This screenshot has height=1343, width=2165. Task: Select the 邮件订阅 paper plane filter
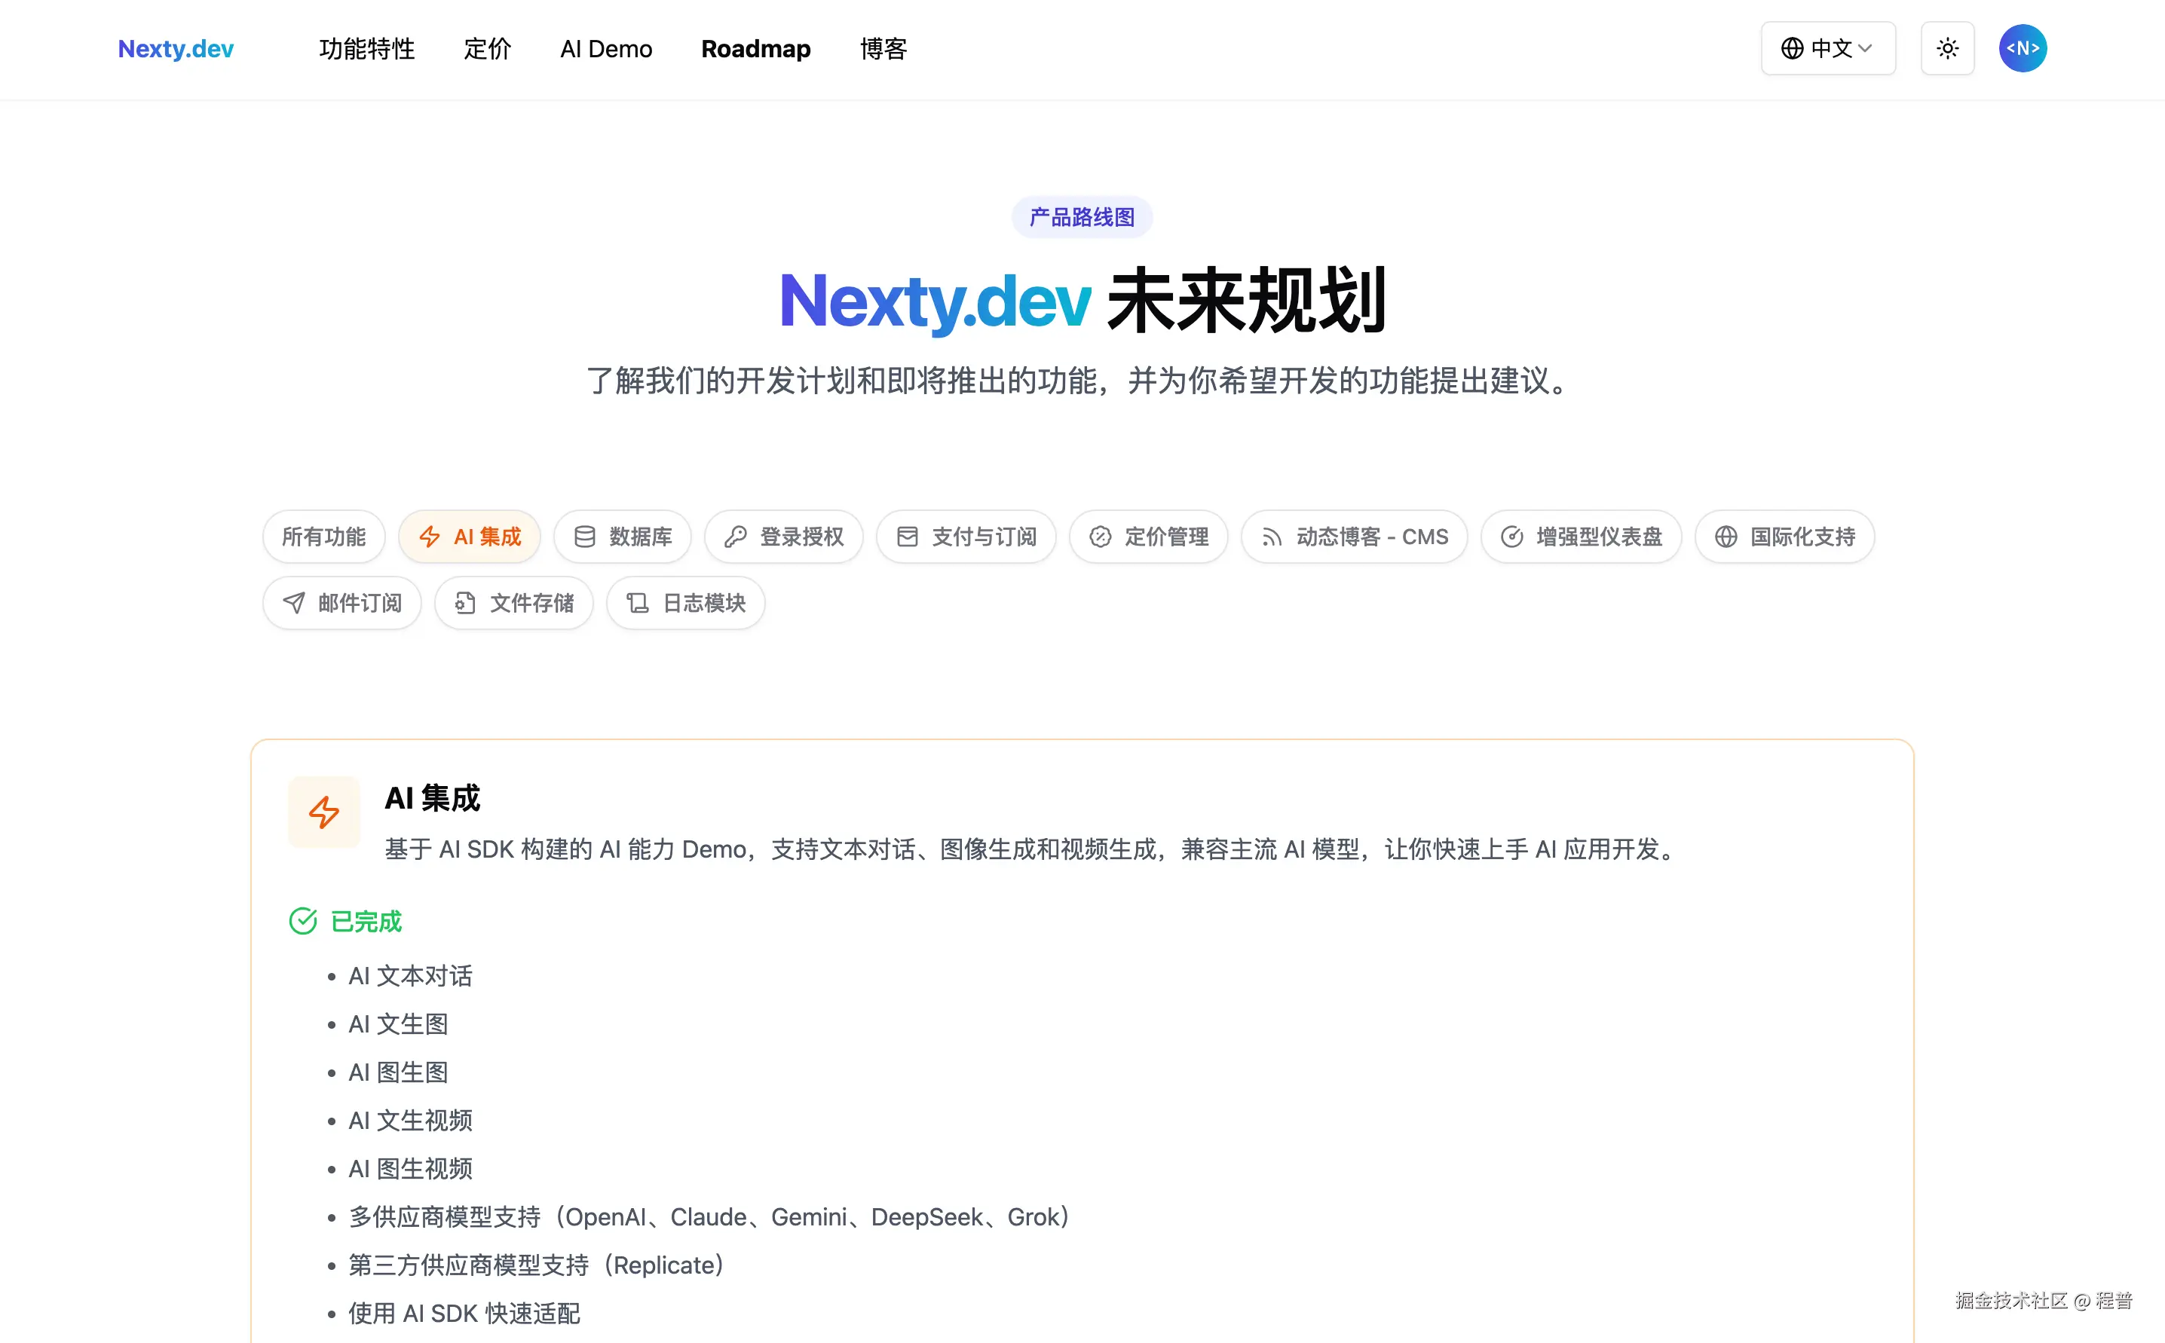[x=342, y=603]
